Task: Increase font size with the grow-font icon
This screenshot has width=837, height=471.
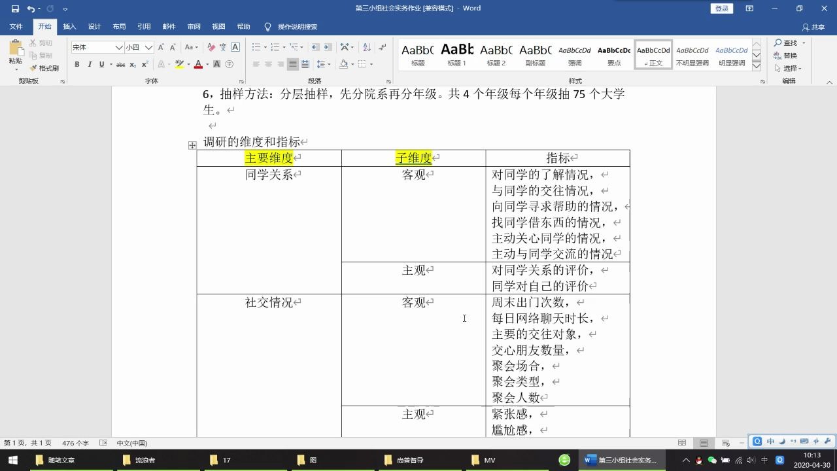Action: click(161, 47)
